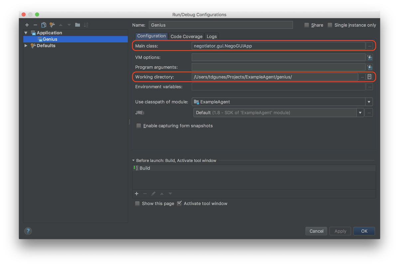
Task: Collapse the Before launch section
Action: coord(134,160)
